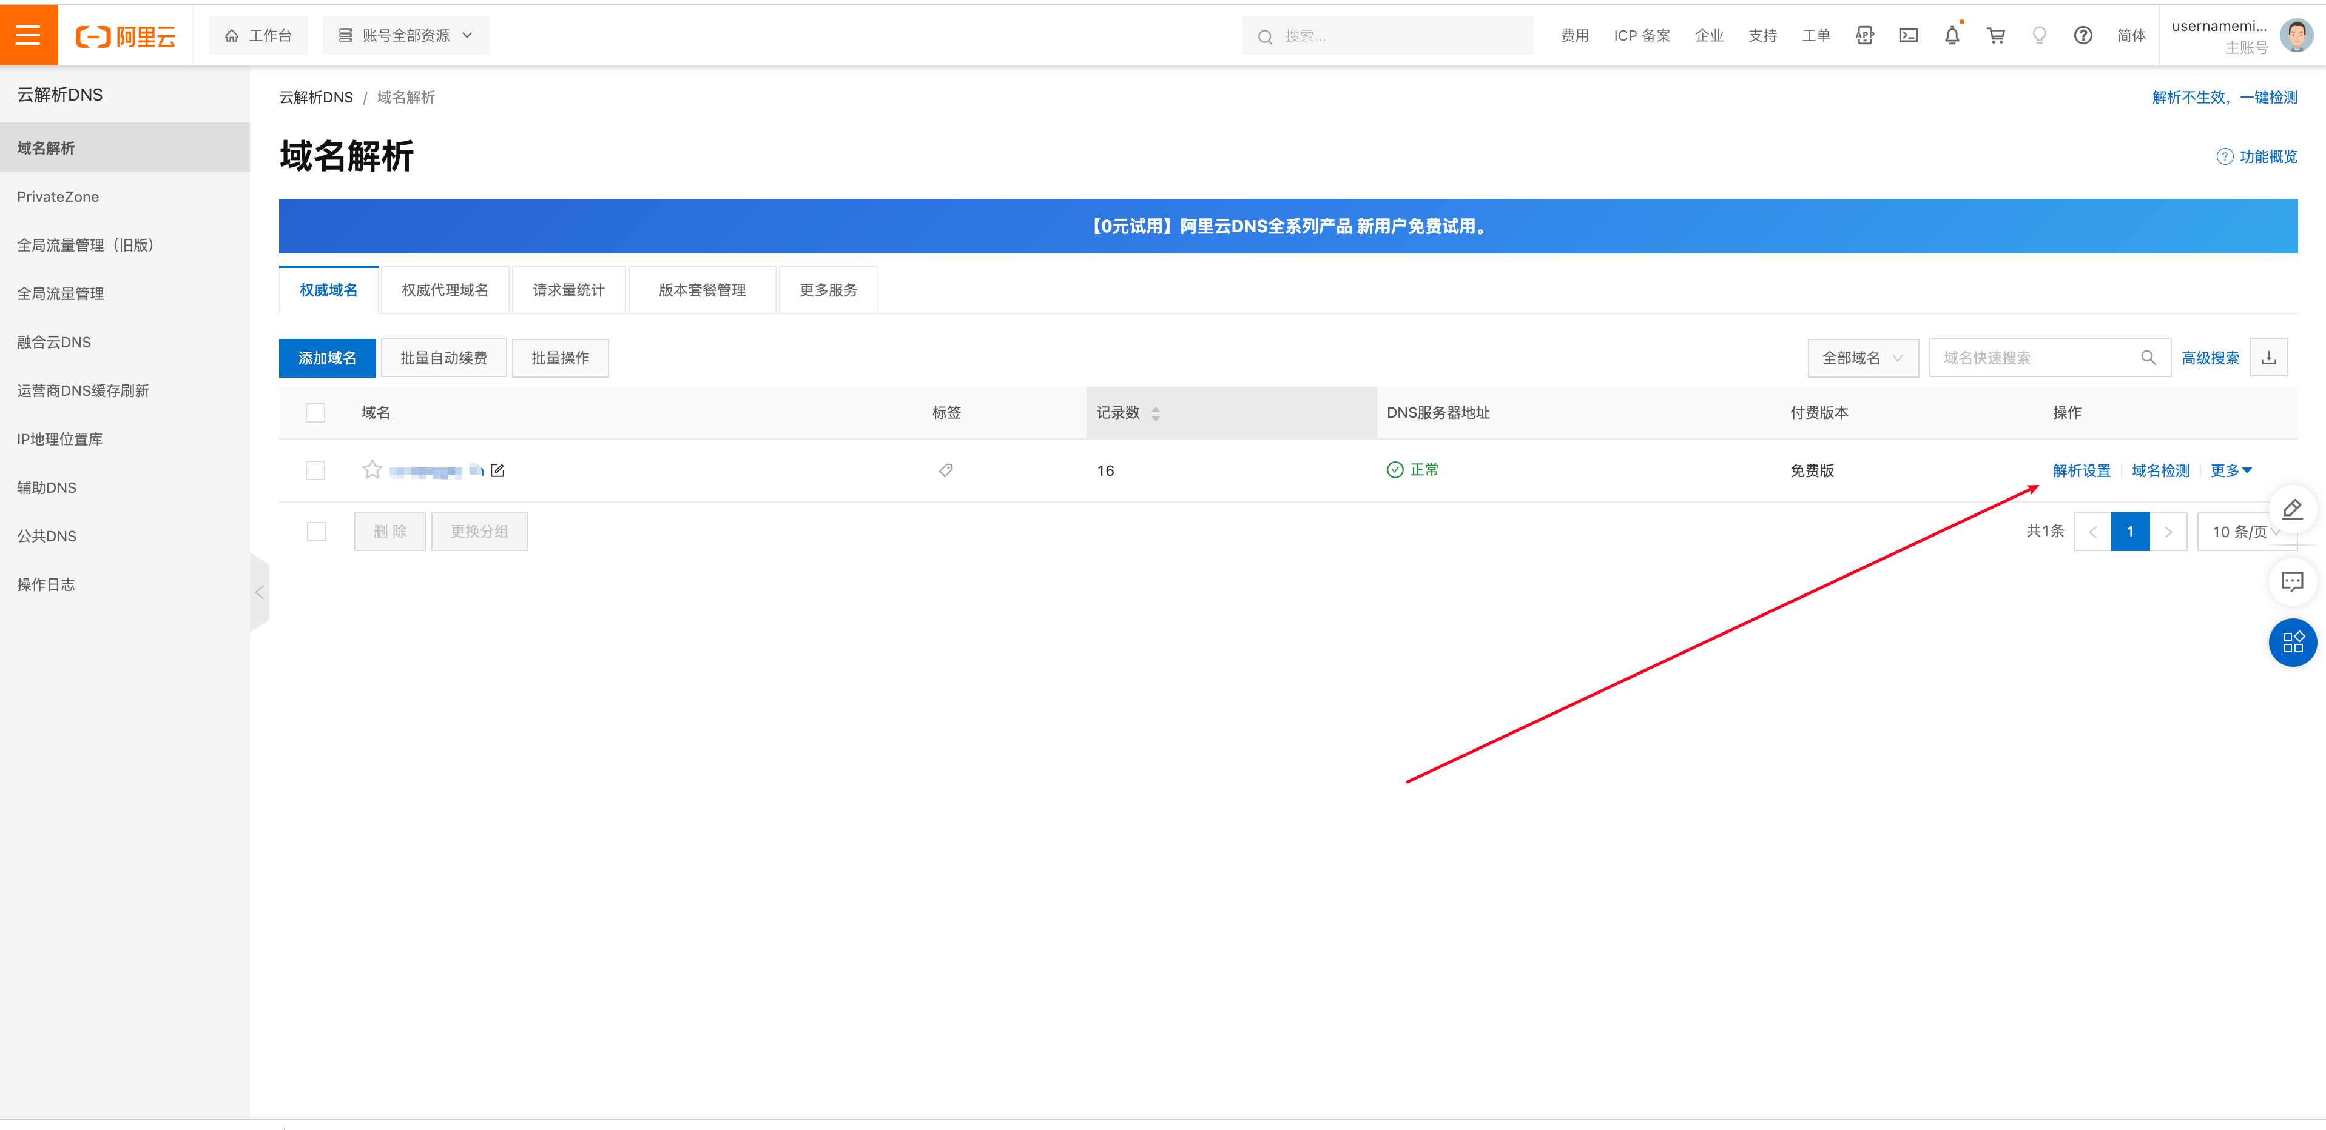Switch to the 权威代理域名 tab
This screenshot has height=1130, width=2326.
coord(444,290)
